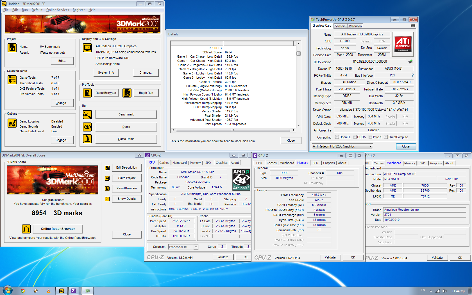Open the Windows Start menu
Screen dimensions: 472x295
[x=8, y=291]
